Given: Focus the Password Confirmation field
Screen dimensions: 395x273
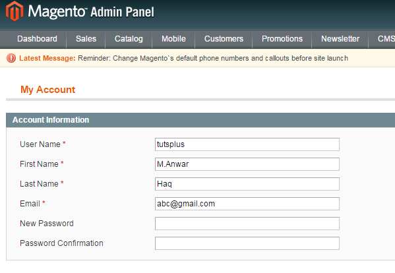Looking at the screenshot, I should pyautogui.click(x=247, y=243).
